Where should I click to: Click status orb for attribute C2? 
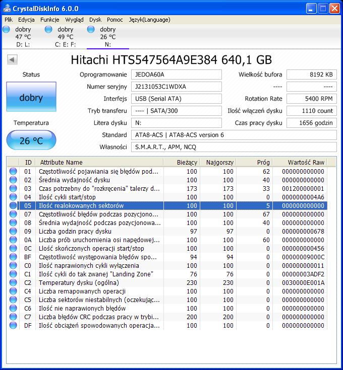coord(13,282)
